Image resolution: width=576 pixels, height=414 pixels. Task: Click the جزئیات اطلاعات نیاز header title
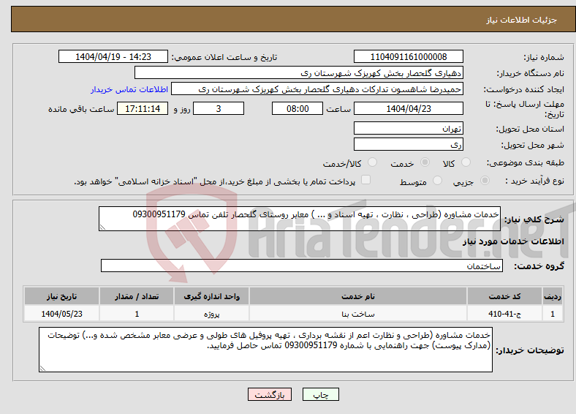pos(522,20)
